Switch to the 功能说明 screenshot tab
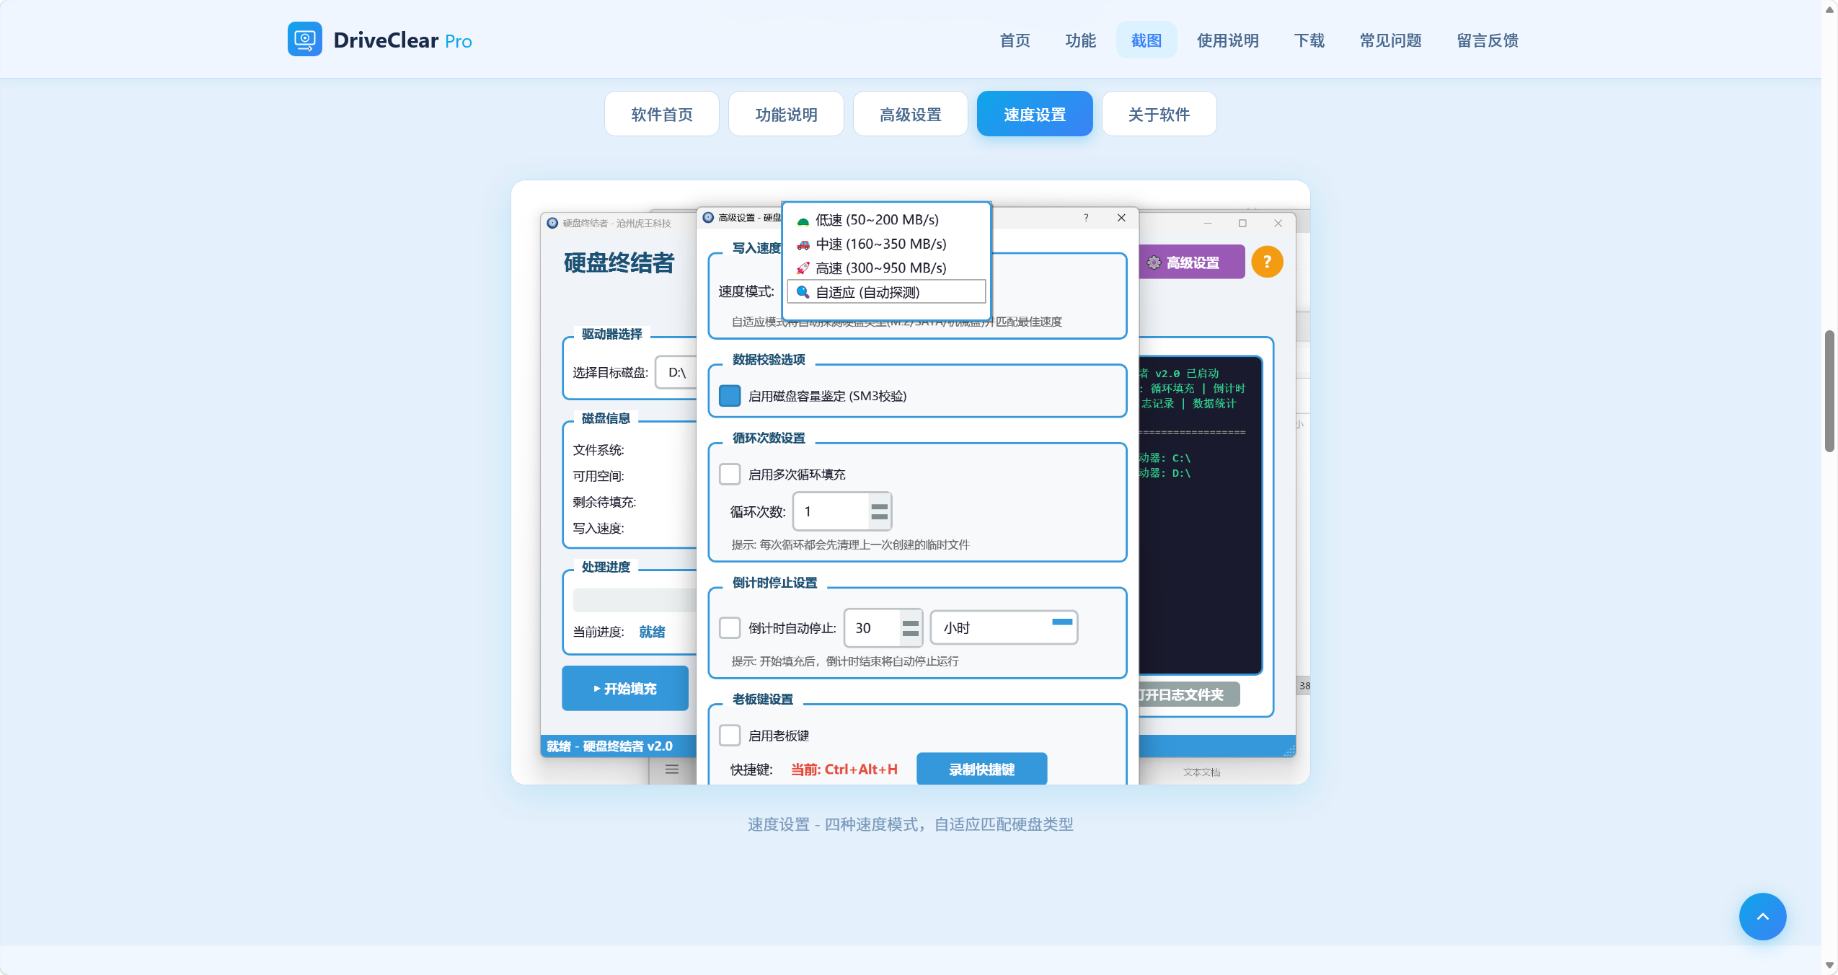Viewport: 1838px width, 975px height. click(786, 114)
